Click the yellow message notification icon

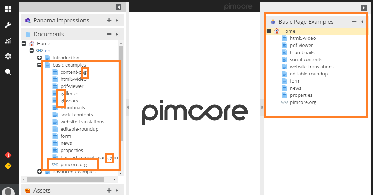[8, 166]
